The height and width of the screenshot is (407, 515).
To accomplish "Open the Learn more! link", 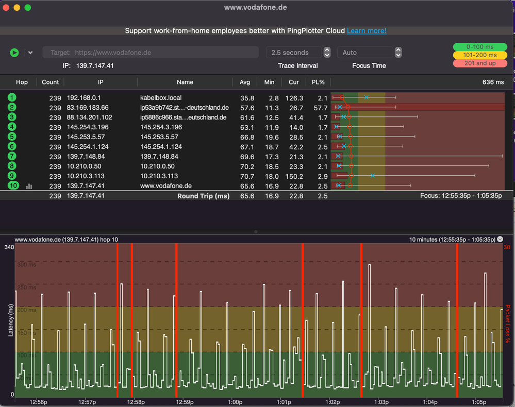I will pos(367,31).
